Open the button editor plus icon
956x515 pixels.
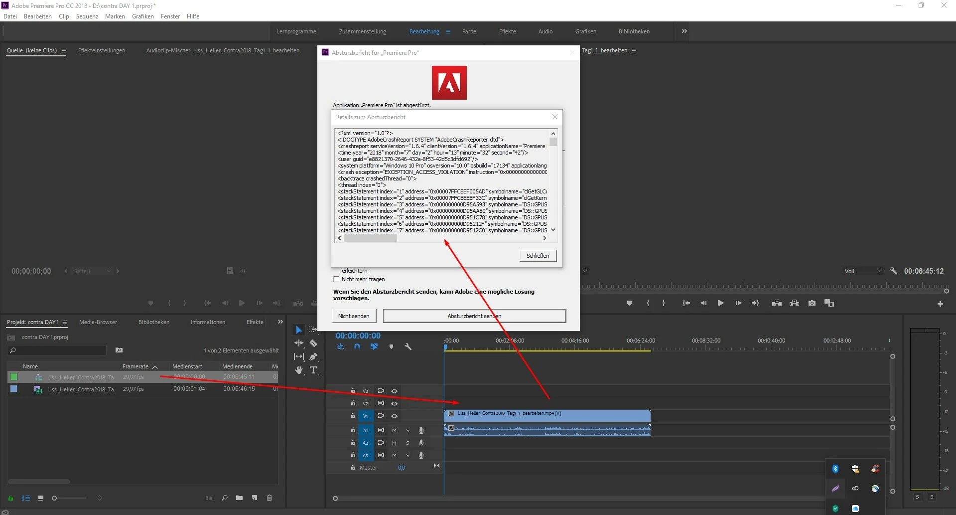(940, 304)
